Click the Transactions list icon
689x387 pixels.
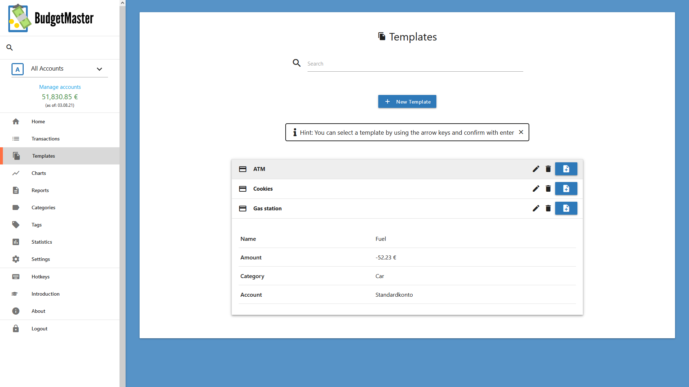point(16,139)
